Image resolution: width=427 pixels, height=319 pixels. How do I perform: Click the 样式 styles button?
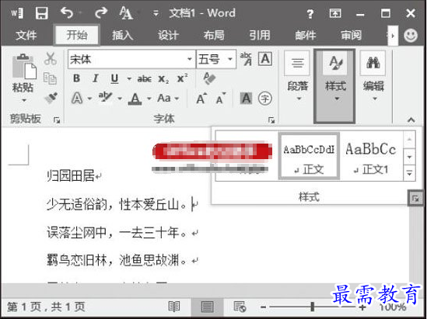pos(335,86)
